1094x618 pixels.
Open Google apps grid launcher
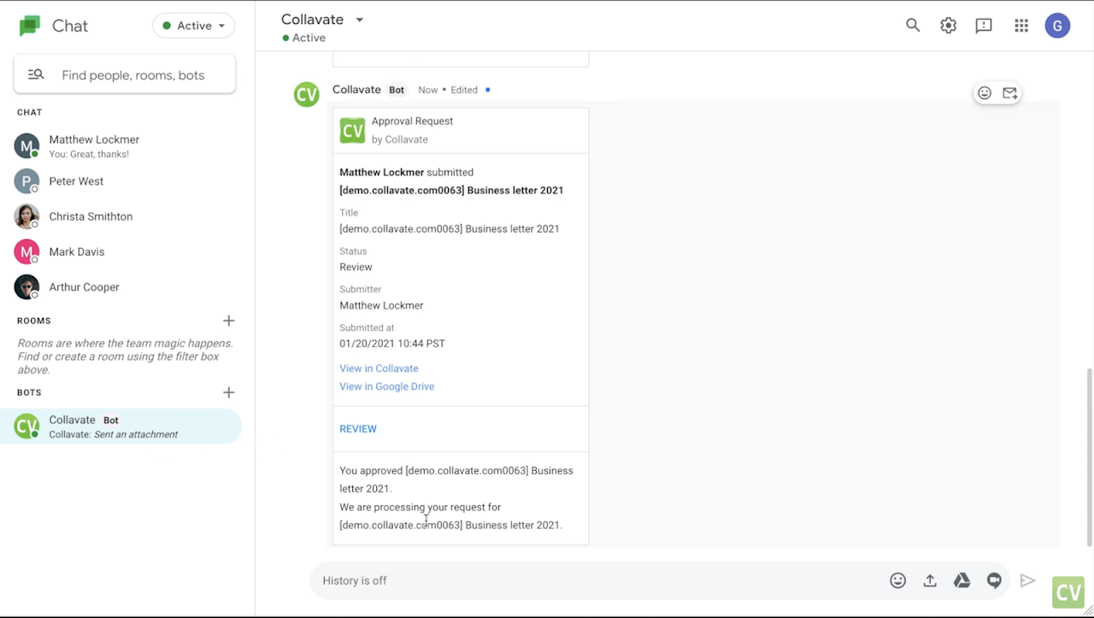(1021, 26)
